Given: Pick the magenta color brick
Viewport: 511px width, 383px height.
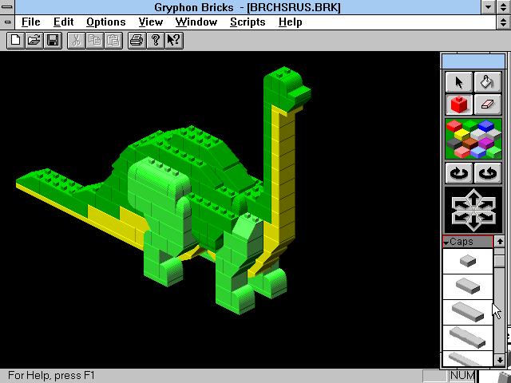Looking at the screenshot, I should click(486, 143).
